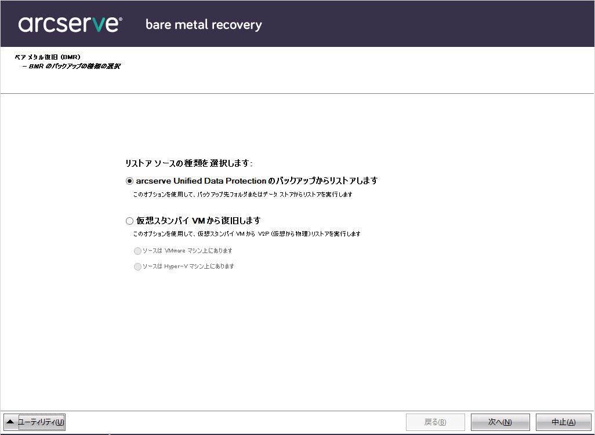This screenshot has width=595, height=435.
Task: Click the BMR backup type selection subtitle
Action: click(72, 66)
